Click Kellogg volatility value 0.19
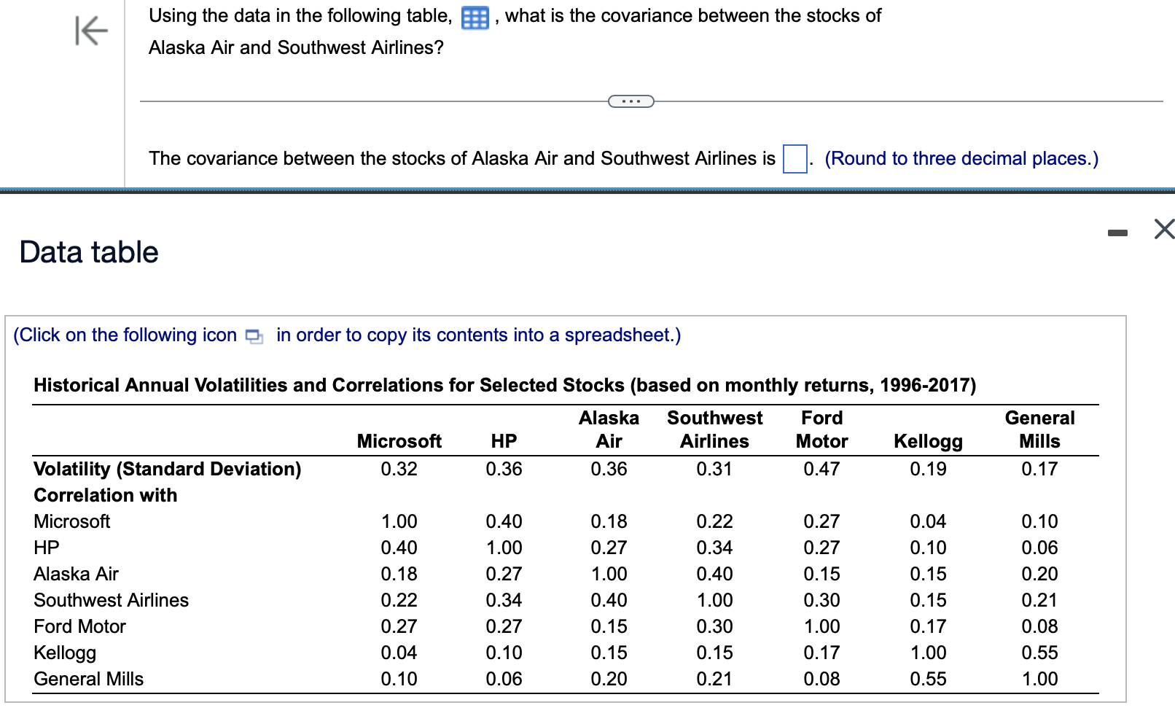The width and height of the screenshot is (1175, 716). 928,469
